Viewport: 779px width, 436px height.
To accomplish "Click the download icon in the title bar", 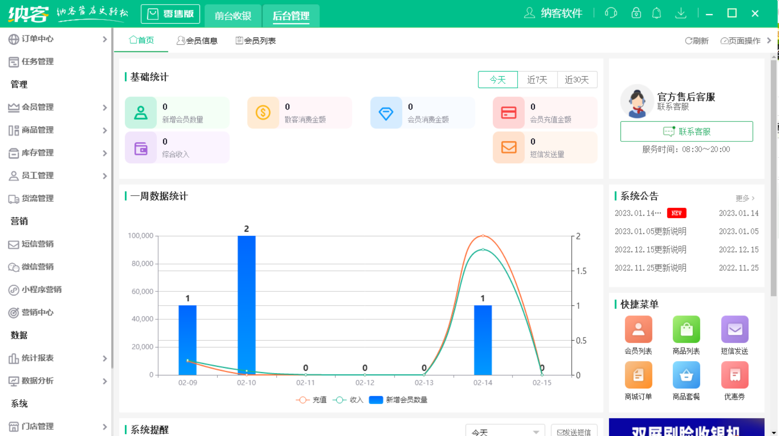I will click(682, 13).
